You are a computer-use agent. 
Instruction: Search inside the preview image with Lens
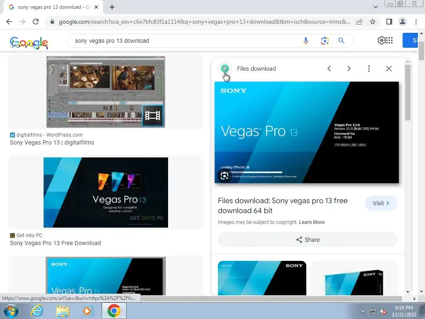pos(224,176)
